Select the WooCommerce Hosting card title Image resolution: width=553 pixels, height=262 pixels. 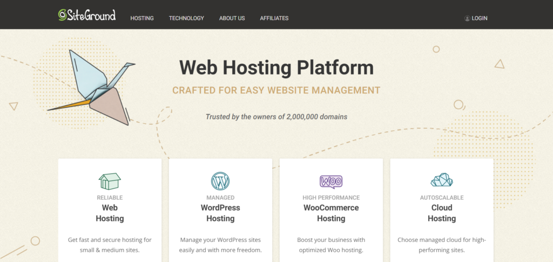tap(331, 213)
